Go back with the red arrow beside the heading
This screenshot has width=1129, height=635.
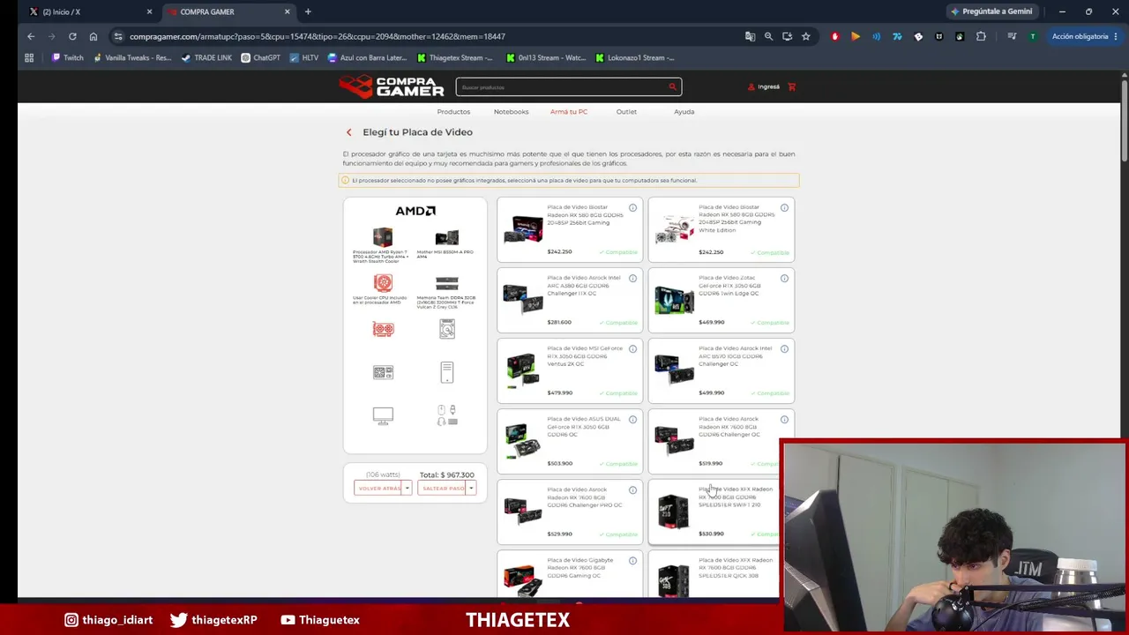pos(348,132)
